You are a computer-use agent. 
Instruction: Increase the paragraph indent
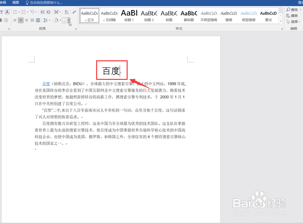click(x=48, y=12)
